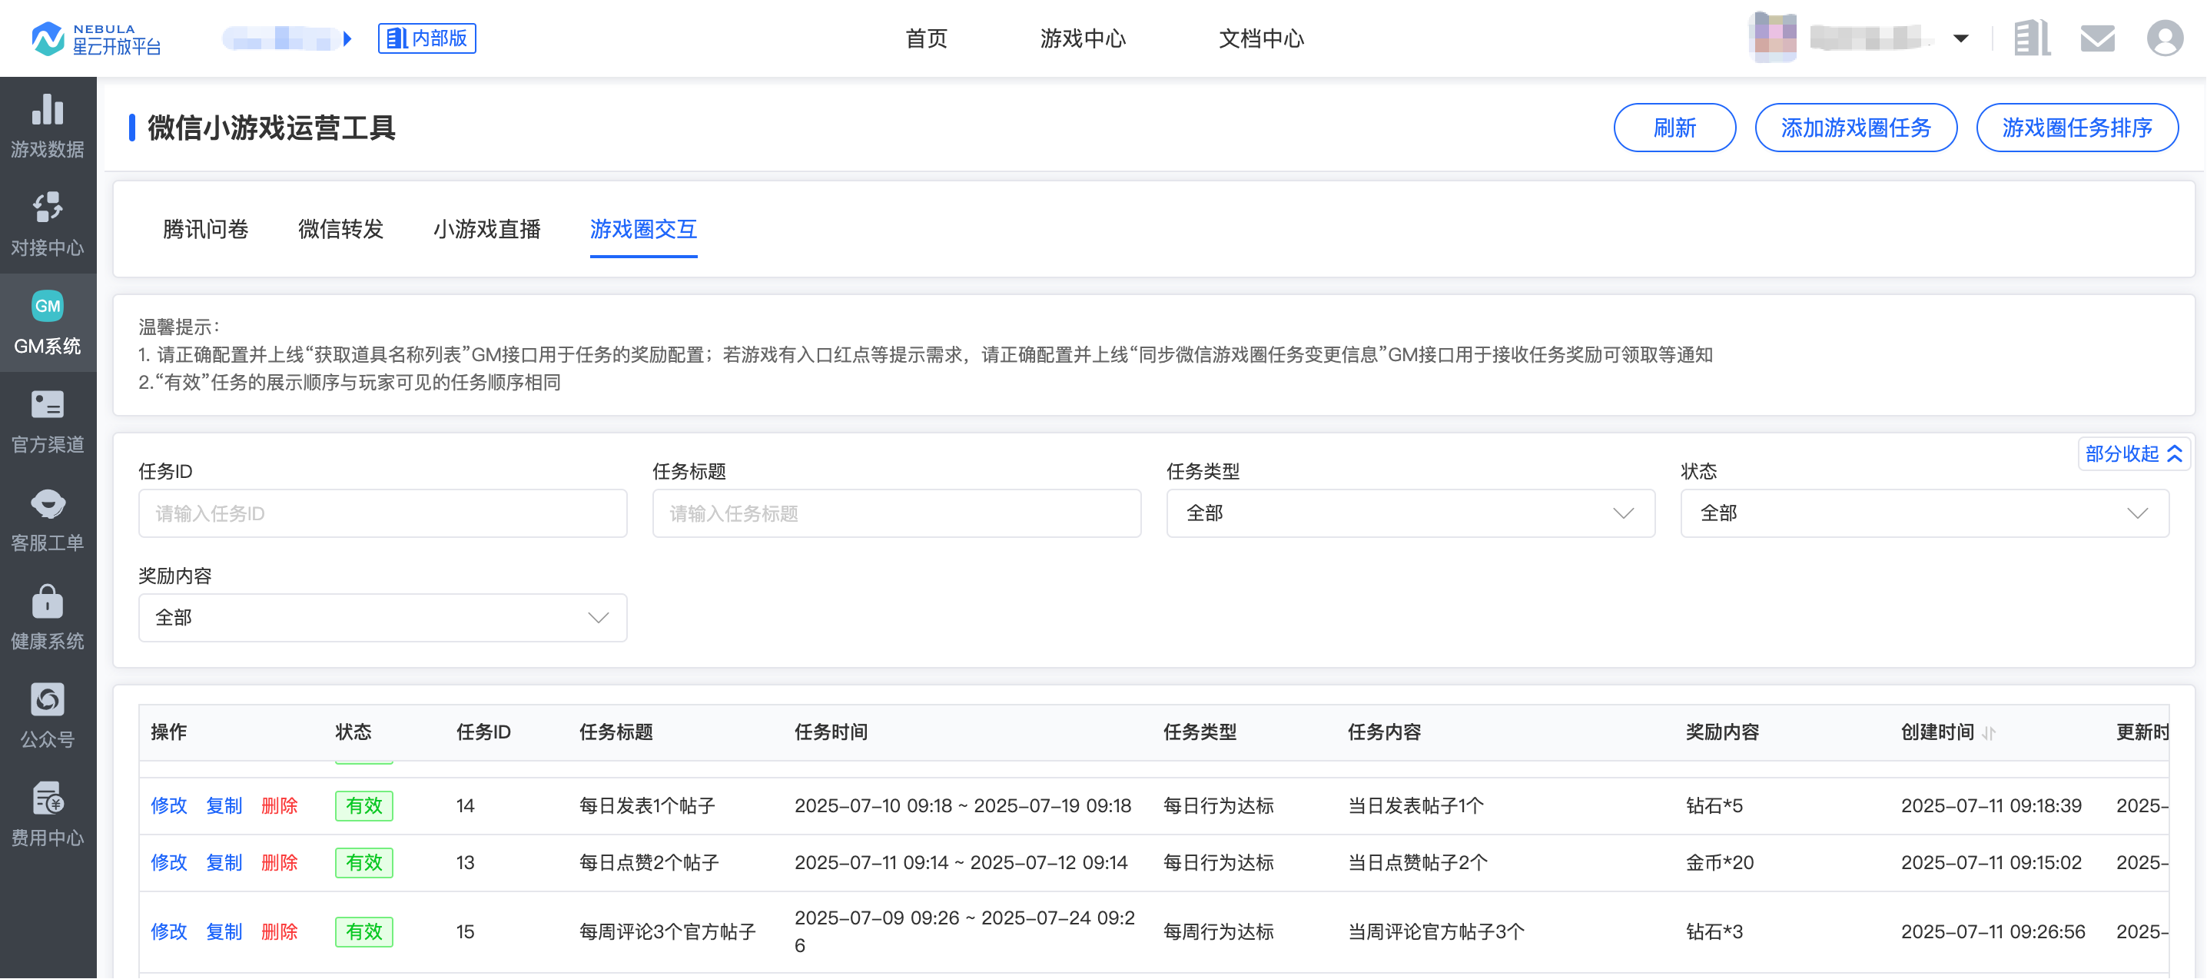Switch to the 小游戏直播 tab
The image size is (2207, 979).
coord(486,230)
